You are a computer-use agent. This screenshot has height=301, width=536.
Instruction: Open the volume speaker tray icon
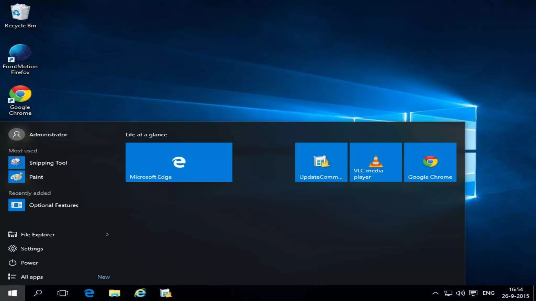click(x=460, y=293)
